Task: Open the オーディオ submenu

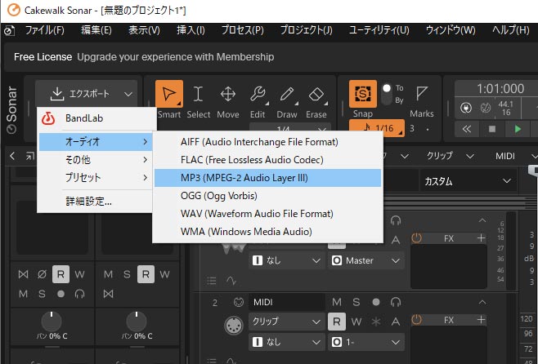Action: [x=96, y=142]
